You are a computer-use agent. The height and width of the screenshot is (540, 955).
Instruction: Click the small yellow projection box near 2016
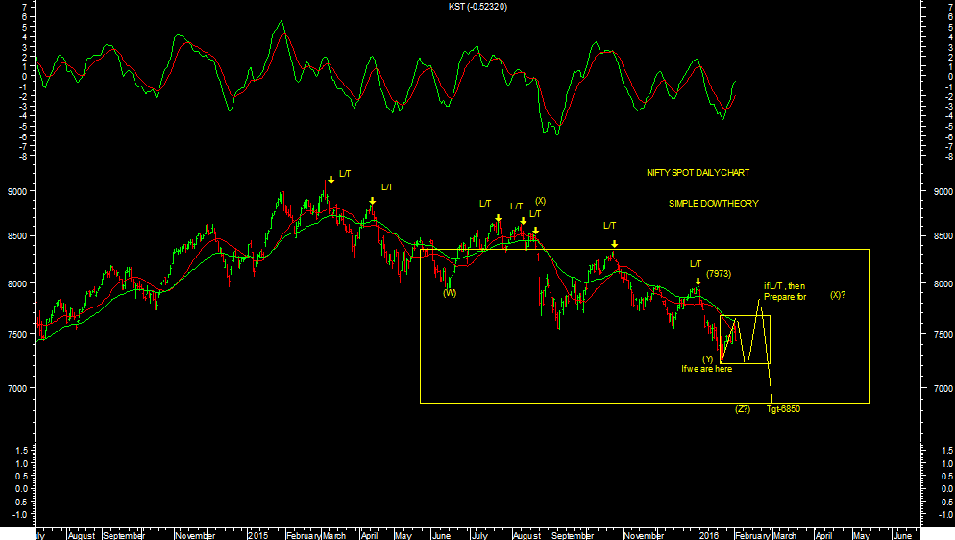pos(745,339)
